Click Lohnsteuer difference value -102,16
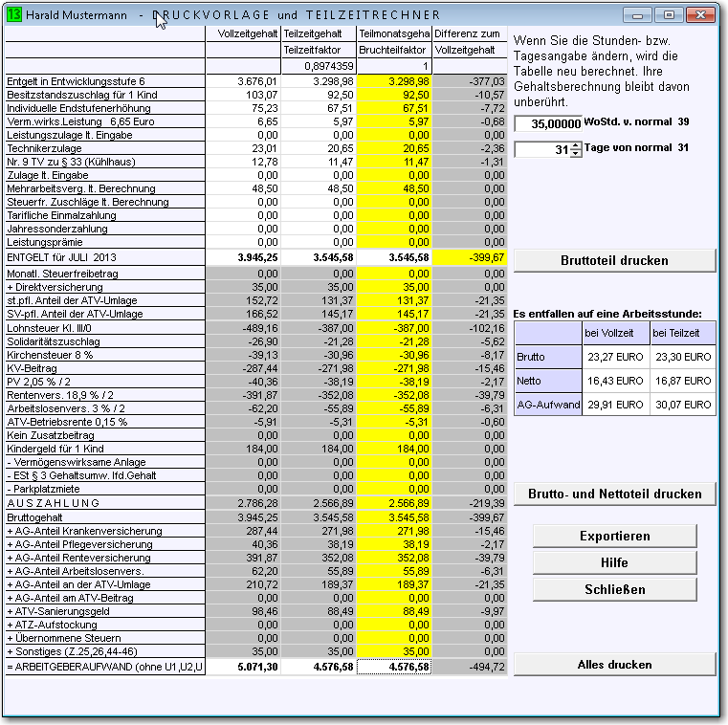The height and width of the screenshot is (725, 728). [470, 328]
